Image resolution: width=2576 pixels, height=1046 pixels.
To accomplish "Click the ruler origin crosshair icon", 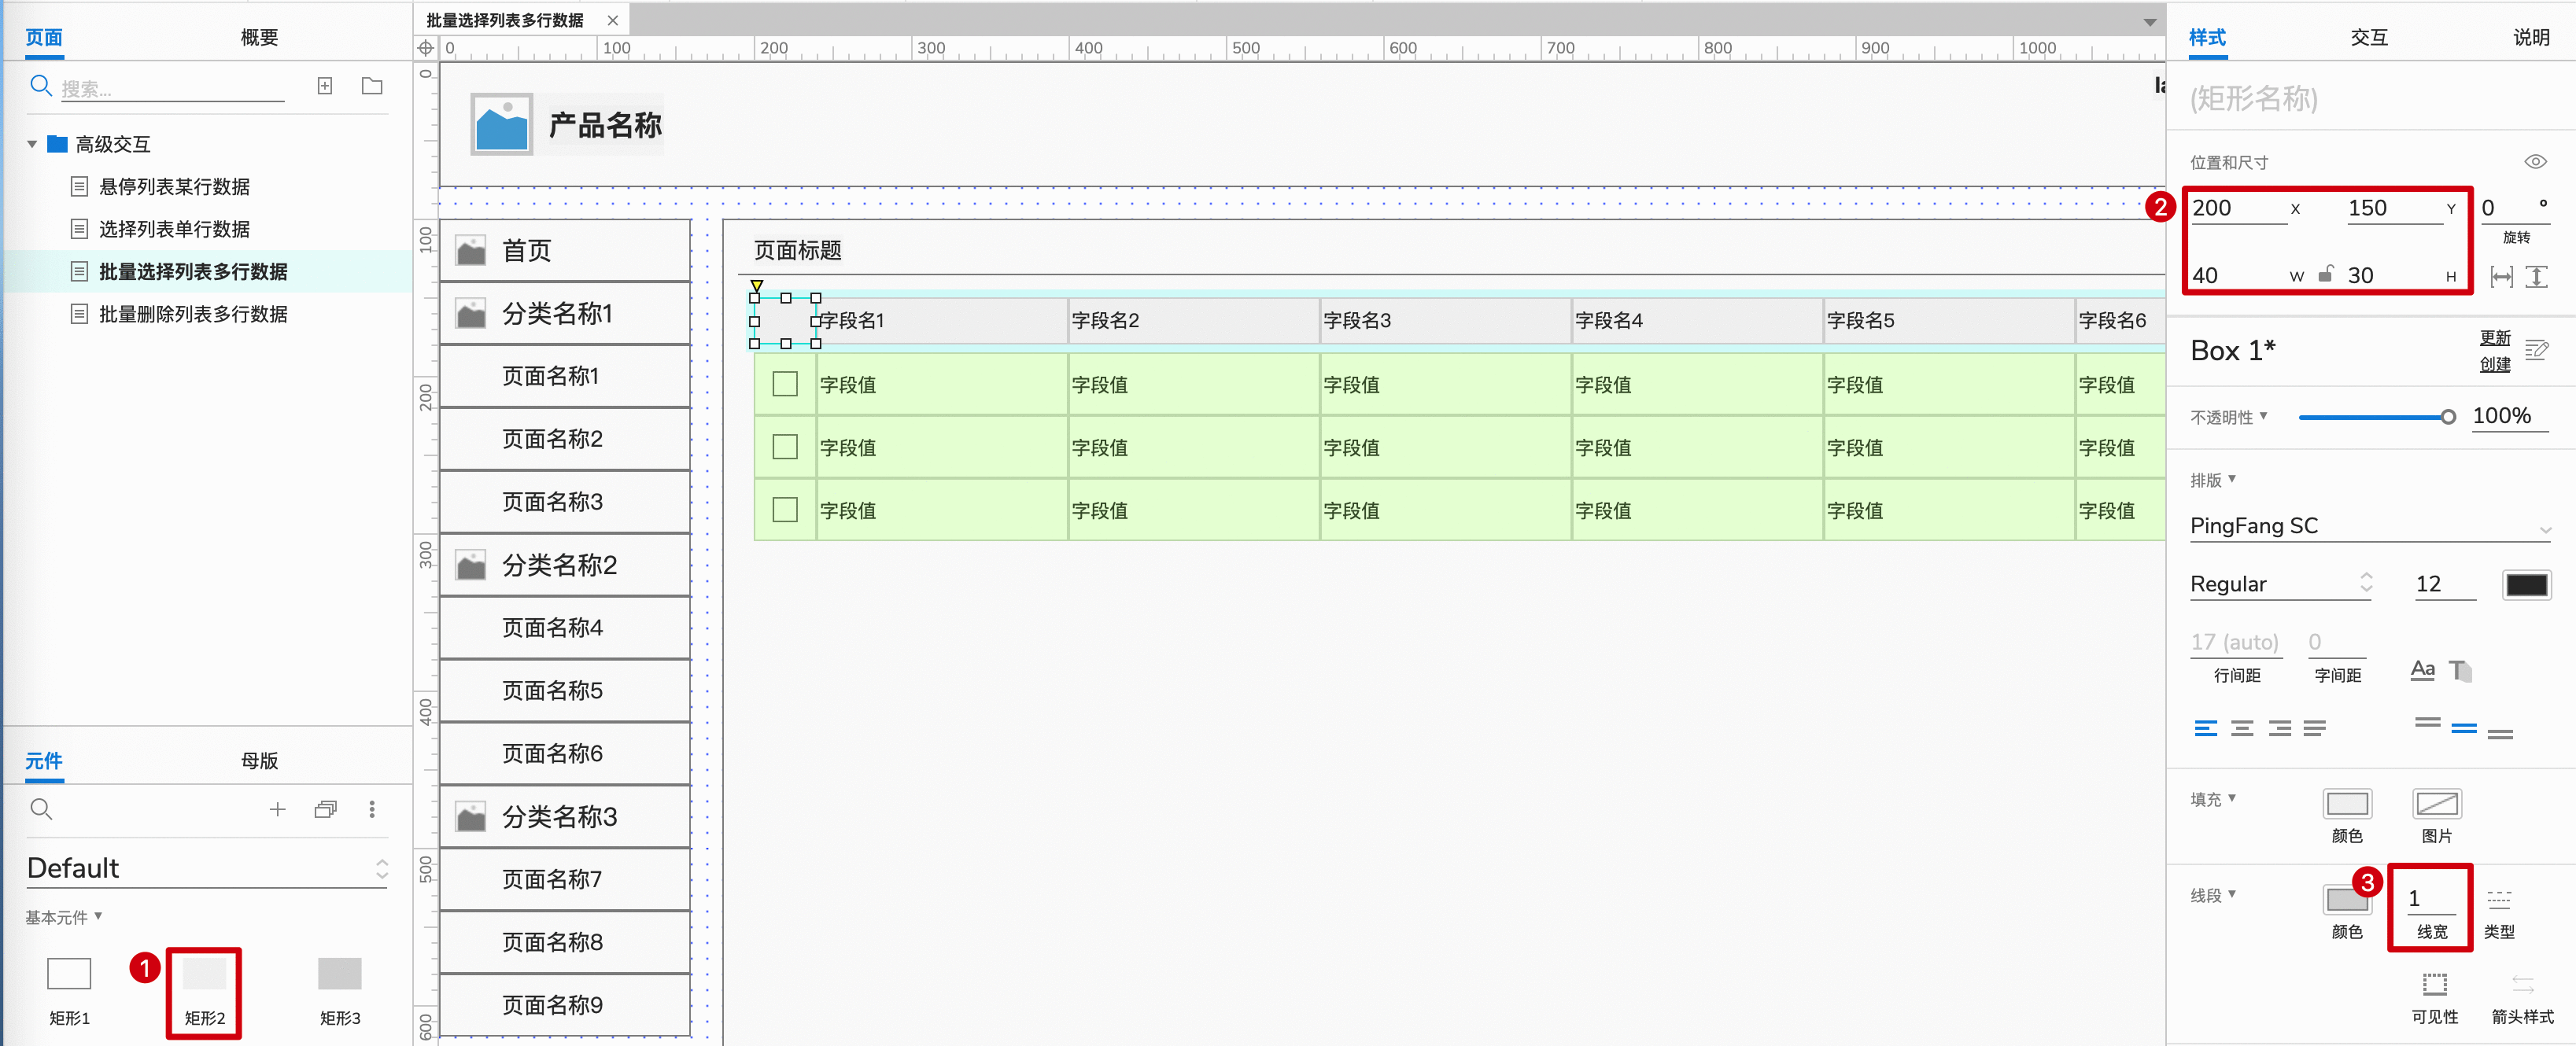I will [x=426, y=48].
